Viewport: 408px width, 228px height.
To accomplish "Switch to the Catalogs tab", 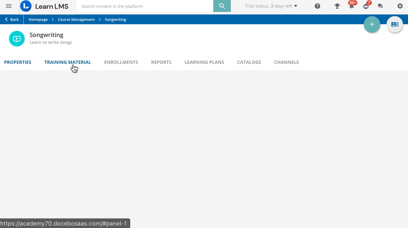I will coord(249,62).
